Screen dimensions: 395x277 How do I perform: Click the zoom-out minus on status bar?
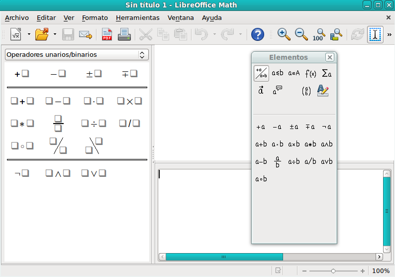(x=304, y=271)
